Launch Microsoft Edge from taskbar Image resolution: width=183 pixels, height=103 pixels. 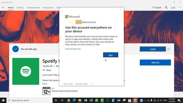coord(74,100)
